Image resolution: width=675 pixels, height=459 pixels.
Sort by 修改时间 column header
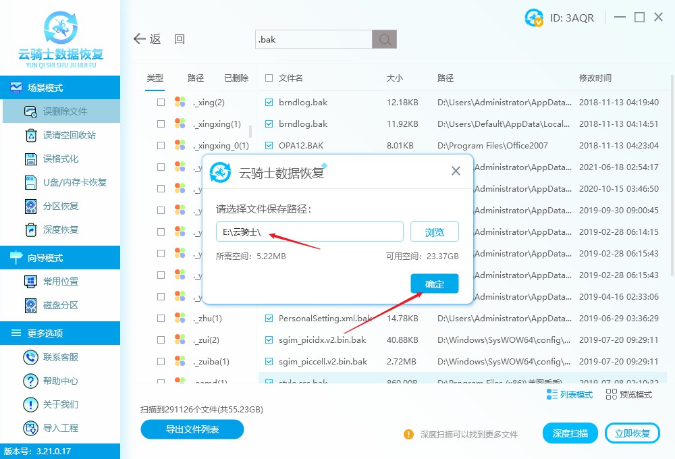pos(595,78)
